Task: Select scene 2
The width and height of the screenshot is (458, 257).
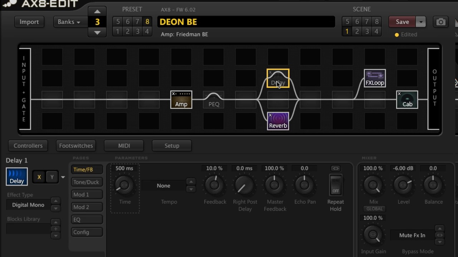Action: (x=357, y=31)
